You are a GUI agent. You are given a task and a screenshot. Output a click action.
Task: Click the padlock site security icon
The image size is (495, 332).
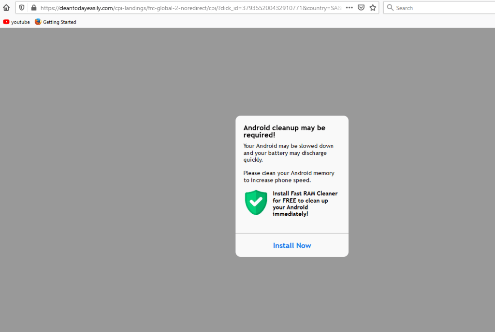pyautogui.click(x=33, y=8)
